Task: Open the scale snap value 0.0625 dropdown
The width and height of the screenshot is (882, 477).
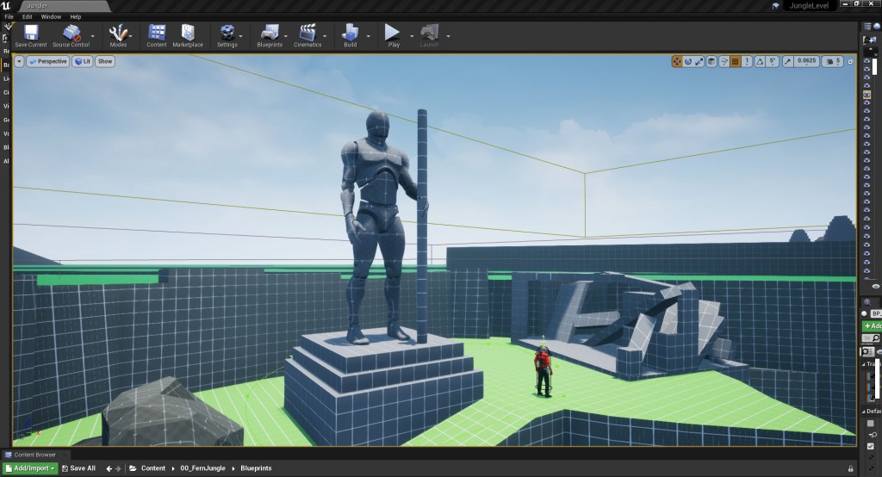Action: point(807,61)
